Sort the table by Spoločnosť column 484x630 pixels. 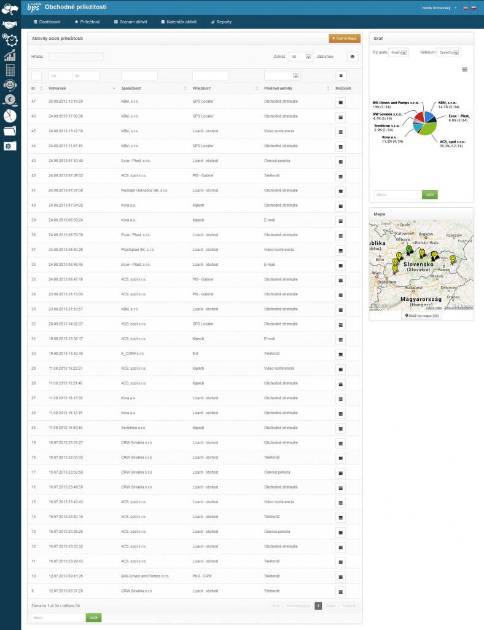tap(154, 89)
